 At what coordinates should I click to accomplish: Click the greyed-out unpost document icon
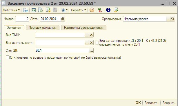[x=55, y=10]
